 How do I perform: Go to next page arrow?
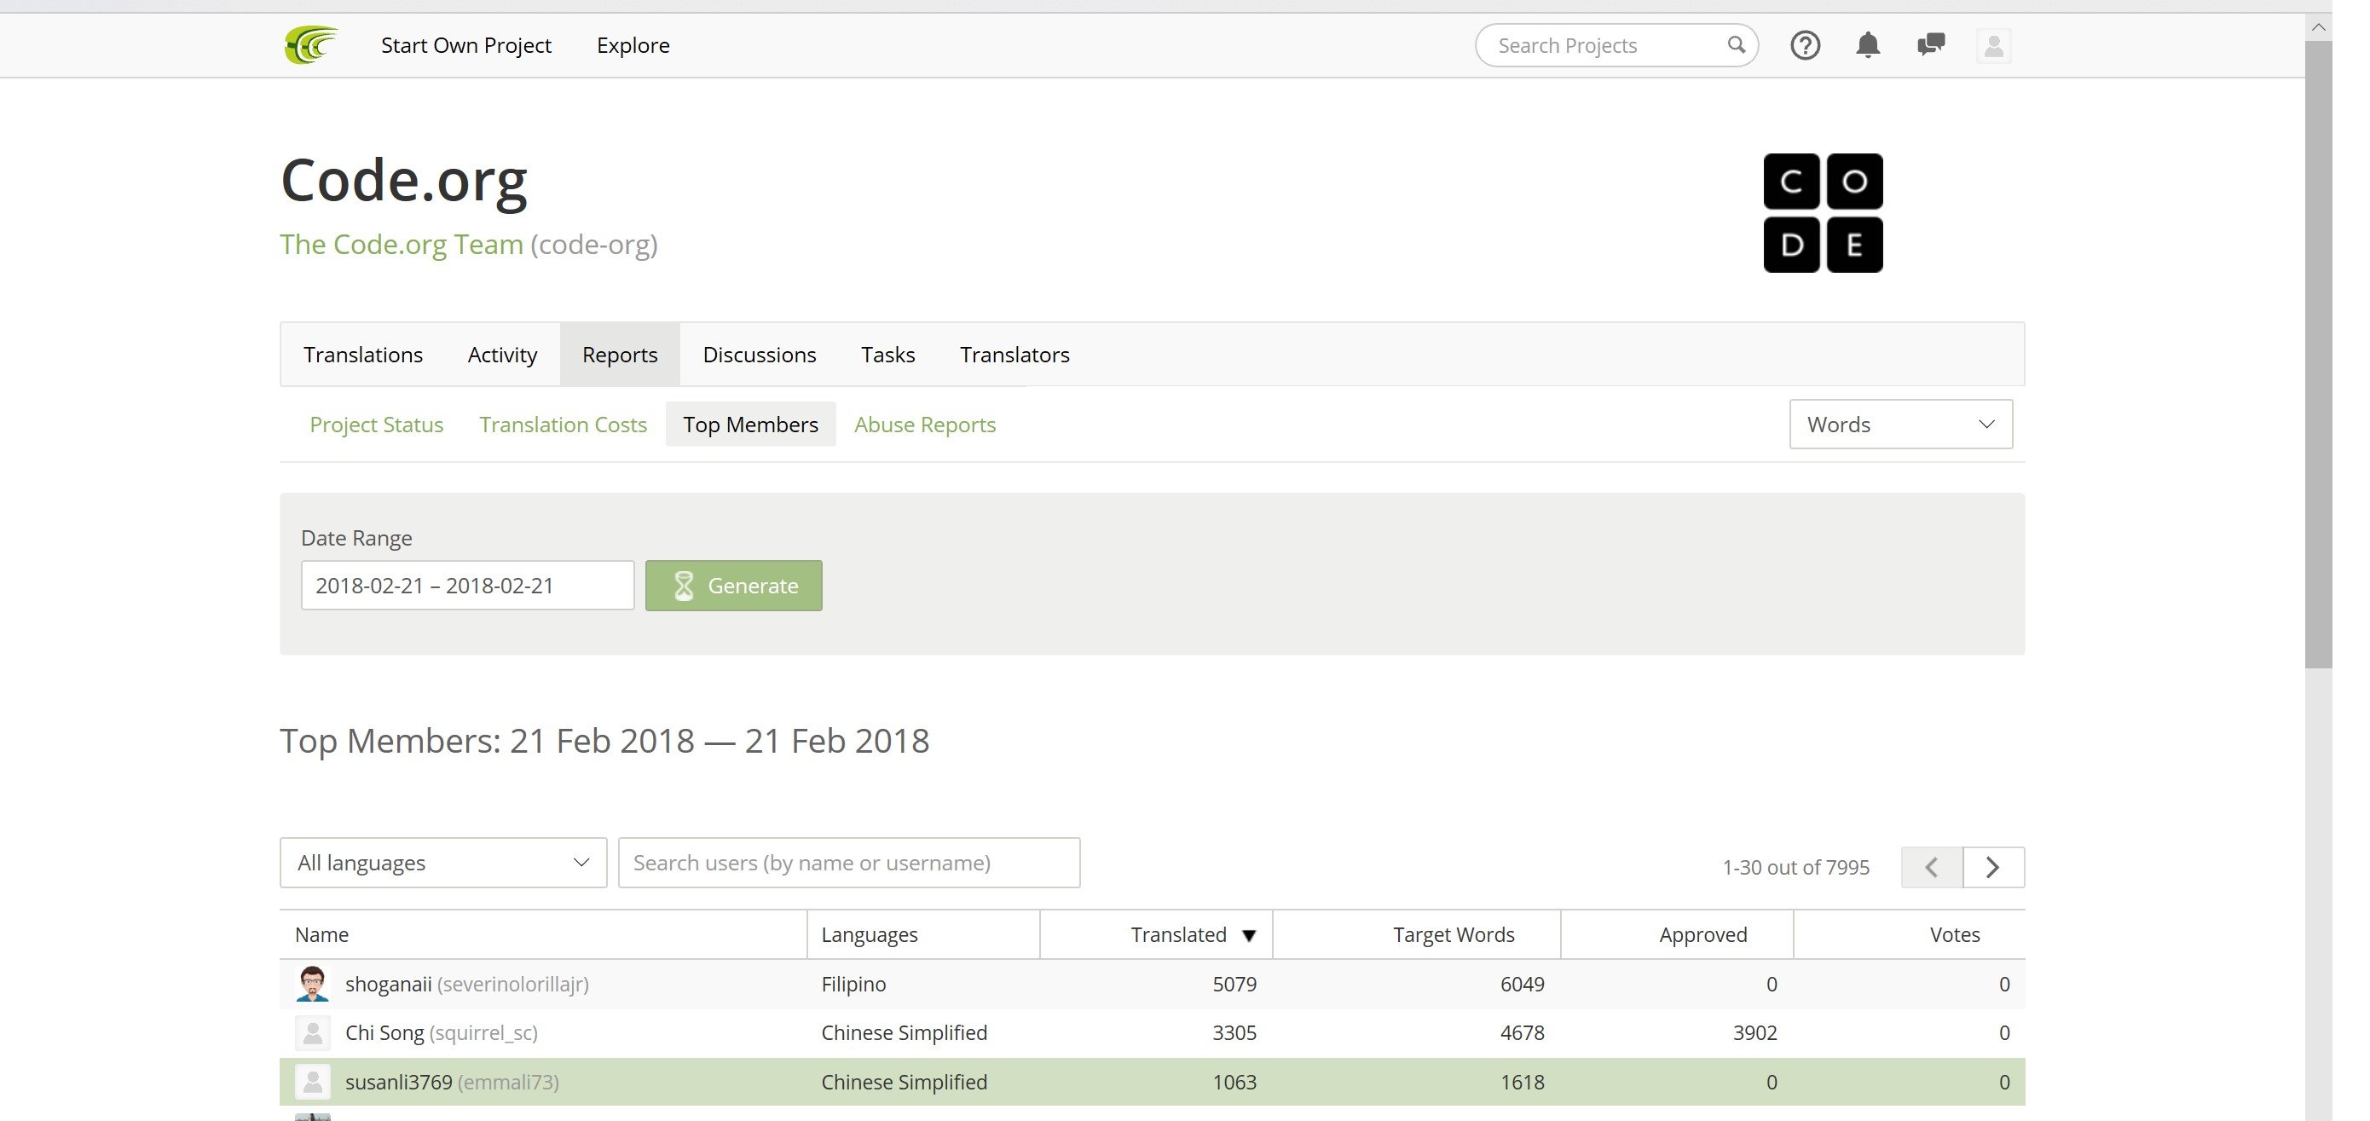click(x=1993, y=866)
